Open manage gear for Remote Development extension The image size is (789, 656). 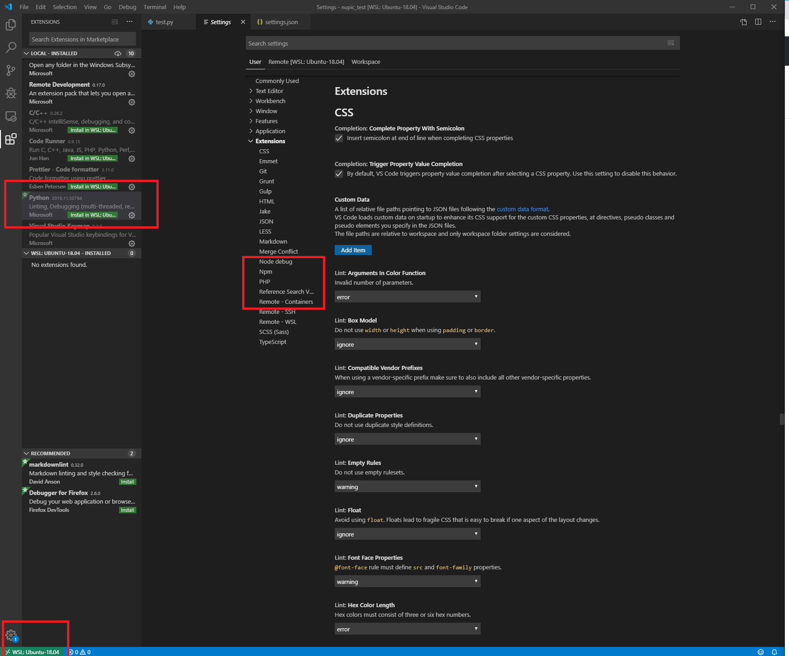(132, 102)
